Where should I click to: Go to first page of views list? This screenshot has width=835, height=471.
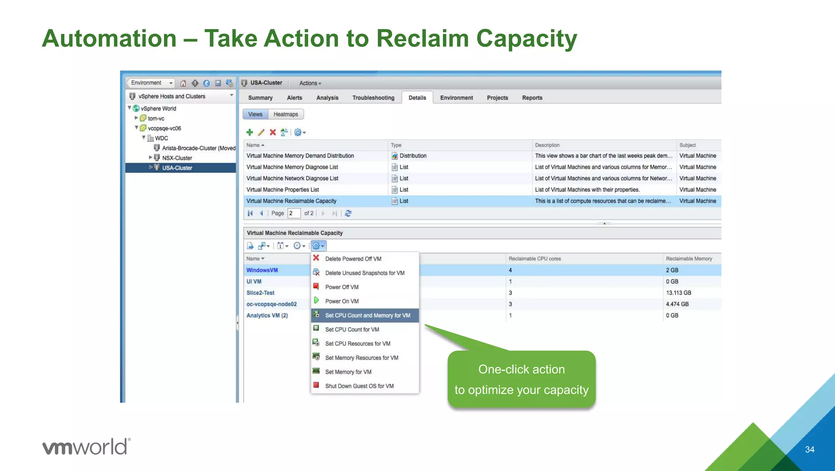(x=250, y=213)
